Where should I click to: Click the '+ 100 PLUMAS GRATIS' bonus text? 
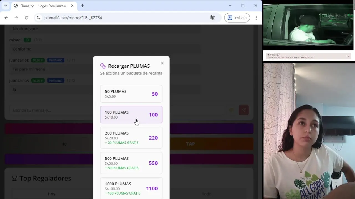(x=123, y=193)
